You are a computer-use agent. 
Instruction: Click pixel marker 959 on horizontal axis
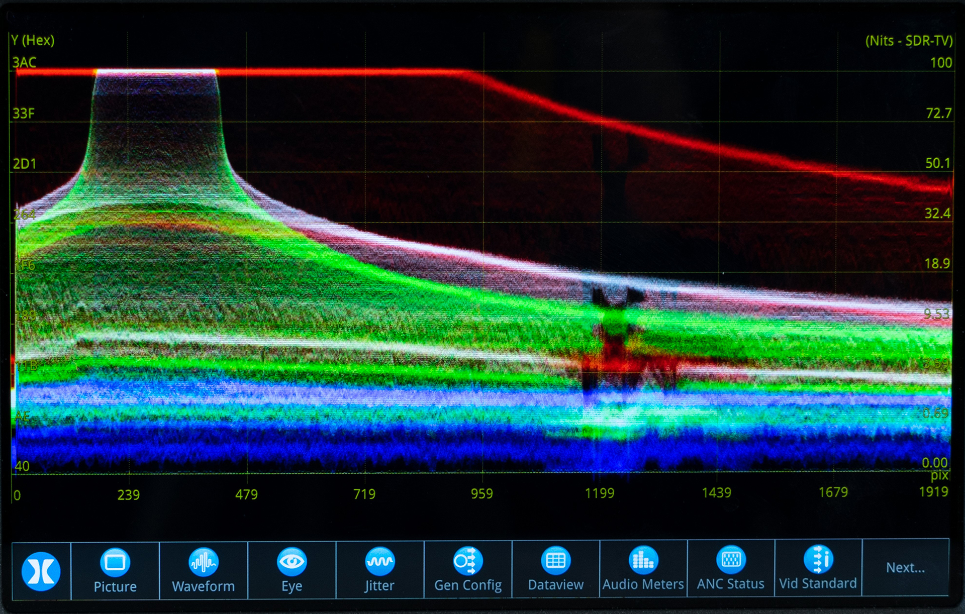click(x=481, y=494)
